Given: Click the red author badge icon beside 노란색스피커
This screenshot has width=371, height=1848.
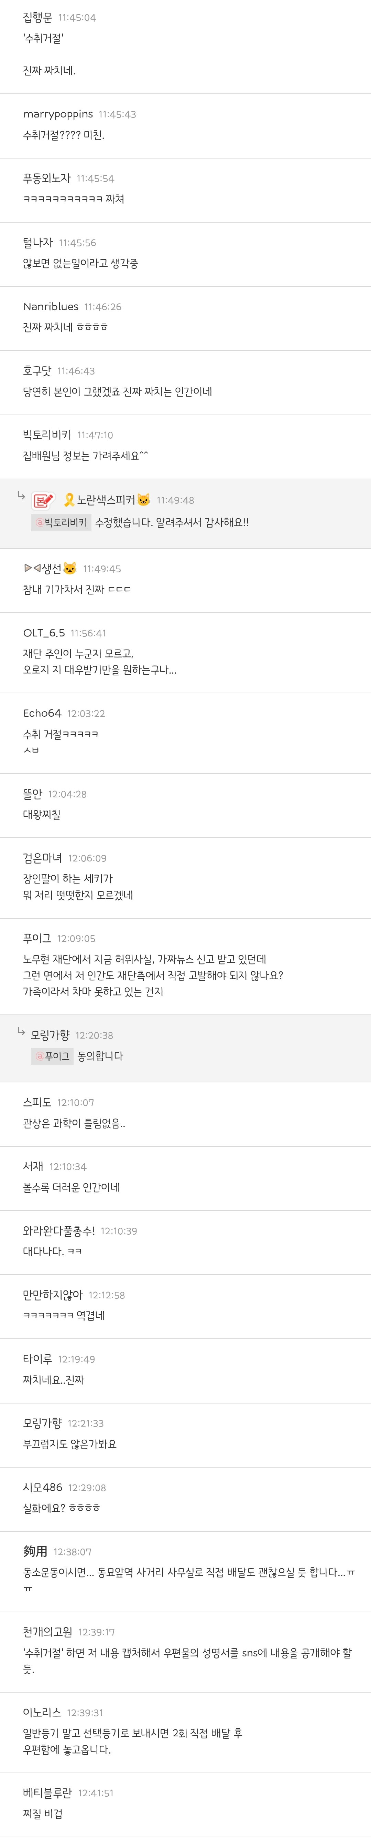Looking at the screenshot, I should tap(44, 499).
